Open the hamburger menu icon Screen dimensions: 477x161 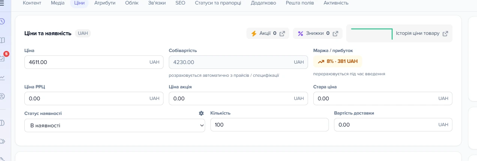tap(2, 3)
